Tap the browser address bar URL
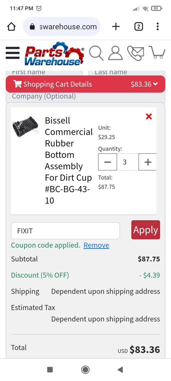The image size is (171, 381). (68, 27)
